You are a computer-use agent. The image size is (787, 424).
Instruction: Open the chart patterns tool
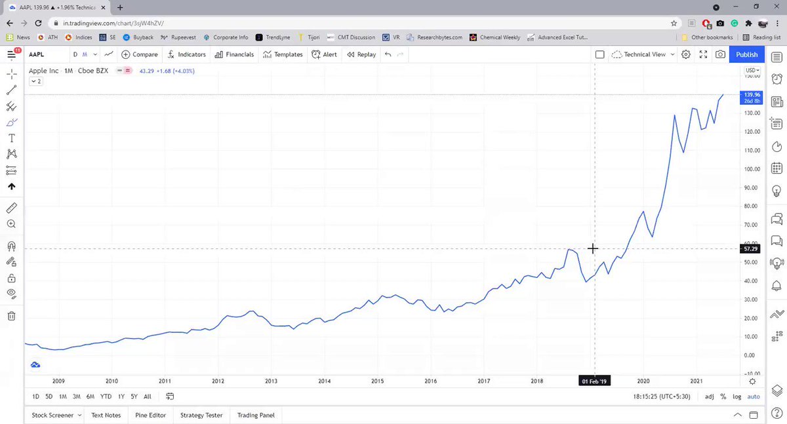click(x=12, y=155)
